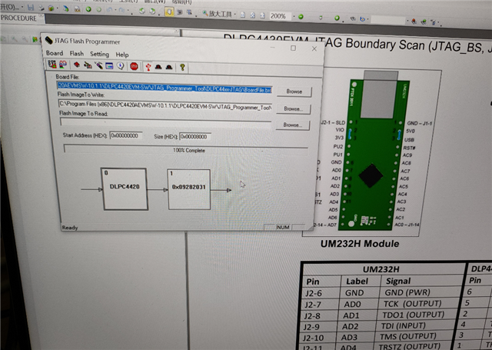Click the pen-shaped icon in JTAG toolbar
Screen dimensions: 492x350
(99, 65)
